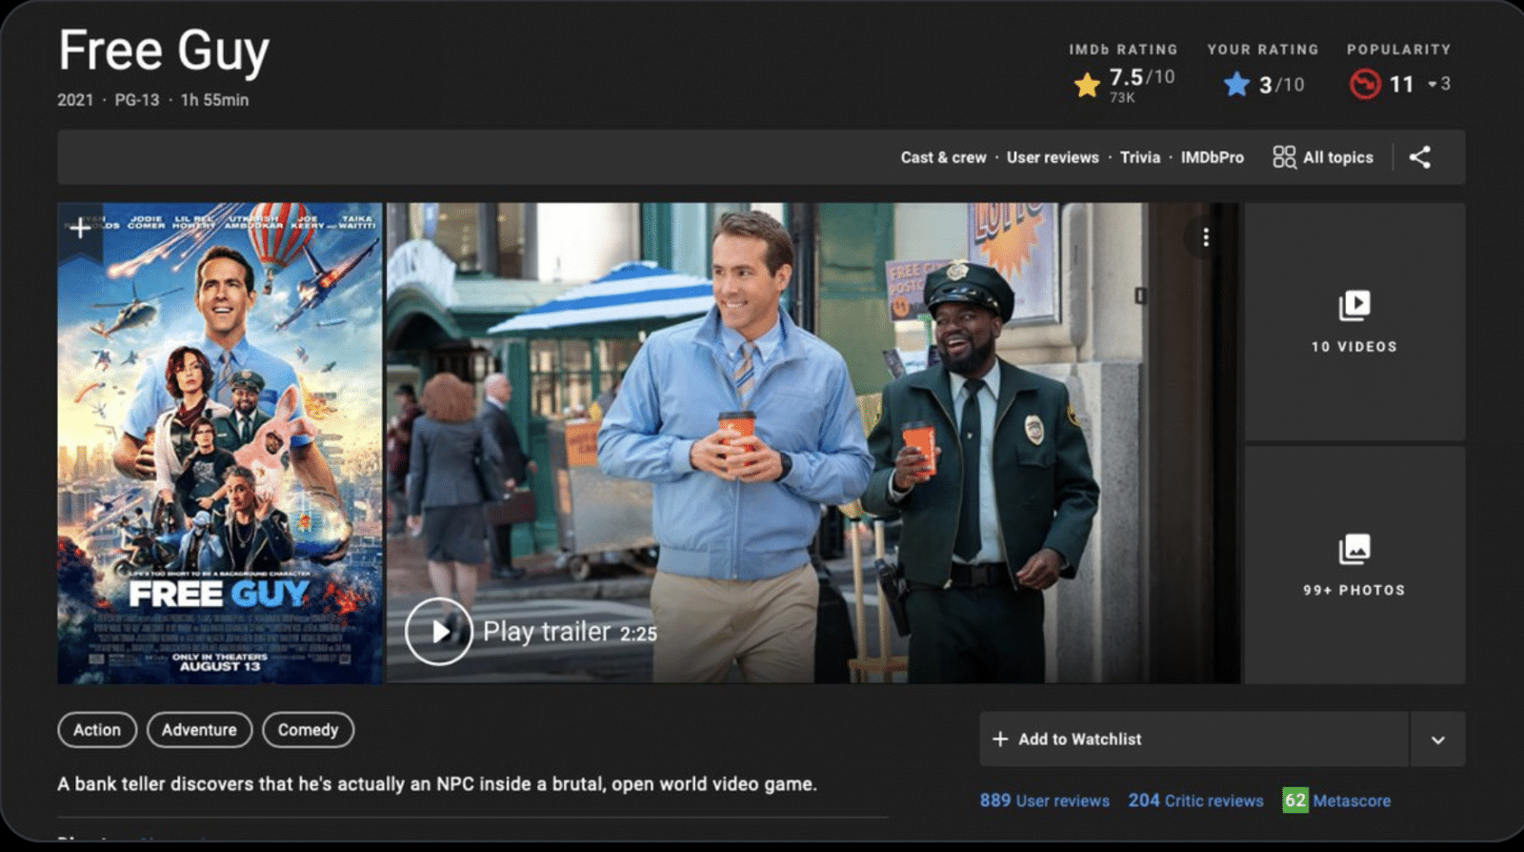This screenshot has width=1524, height=852.
Task: Click the 1h 55min runtime text
Action: click(214, 100)
